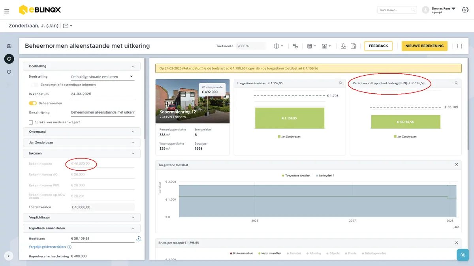Click the eBlinqx logo
Image resolution: width=474 pixels, height=266 pixels.
coord(40,10)
